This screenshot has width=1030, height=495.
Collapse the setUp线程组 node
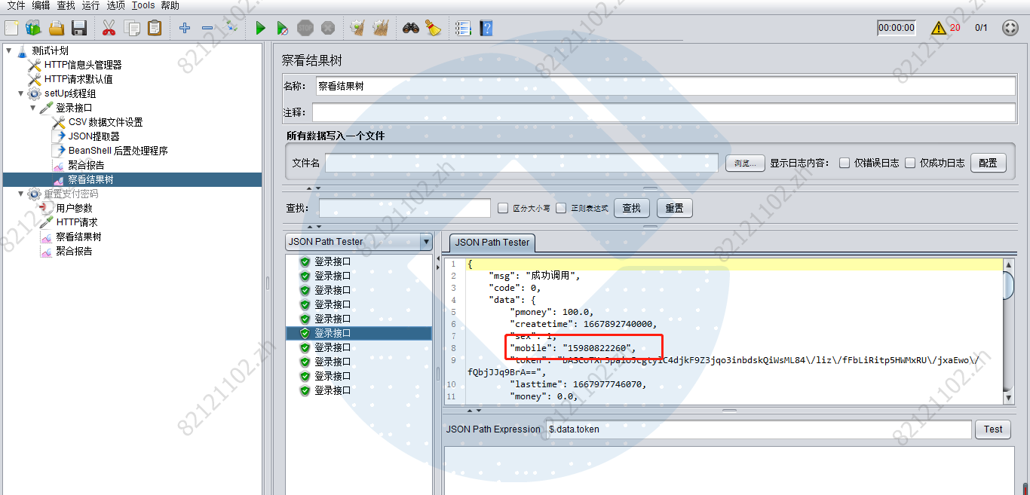[x=21, y=93]
